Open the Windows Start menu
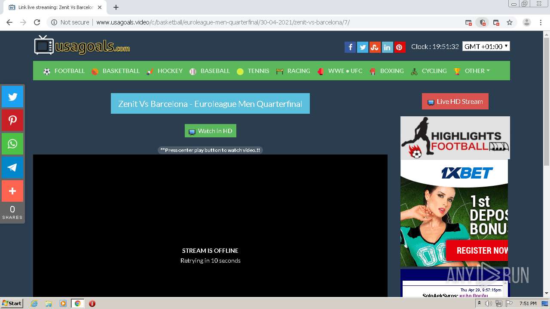This screenshot has width=550, height=309. 12,303
